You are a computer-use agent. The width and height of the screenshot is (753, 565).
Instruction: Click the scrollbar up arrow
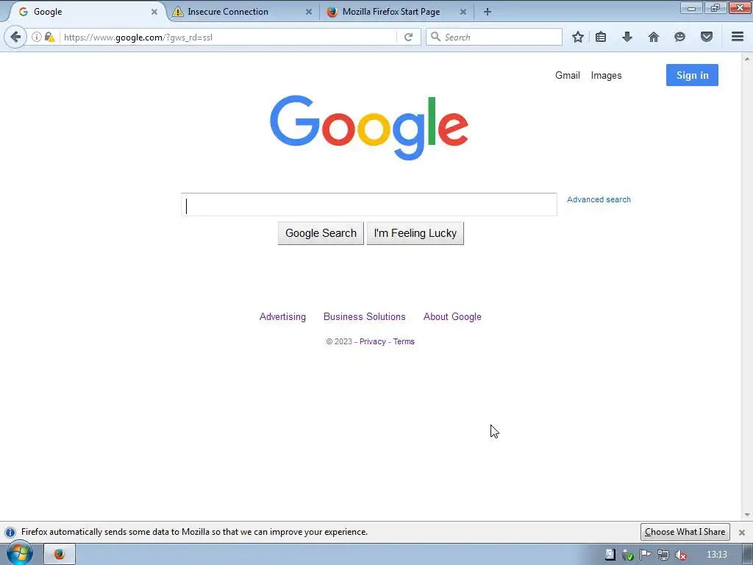(747, 58)
